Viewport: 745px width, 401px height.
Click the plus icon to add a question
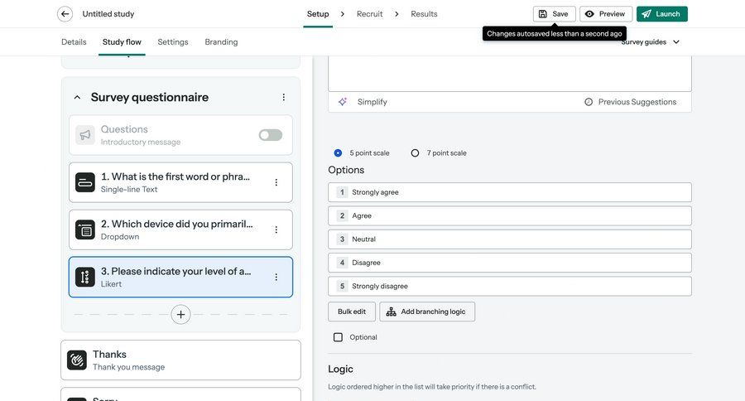point(181,314)
